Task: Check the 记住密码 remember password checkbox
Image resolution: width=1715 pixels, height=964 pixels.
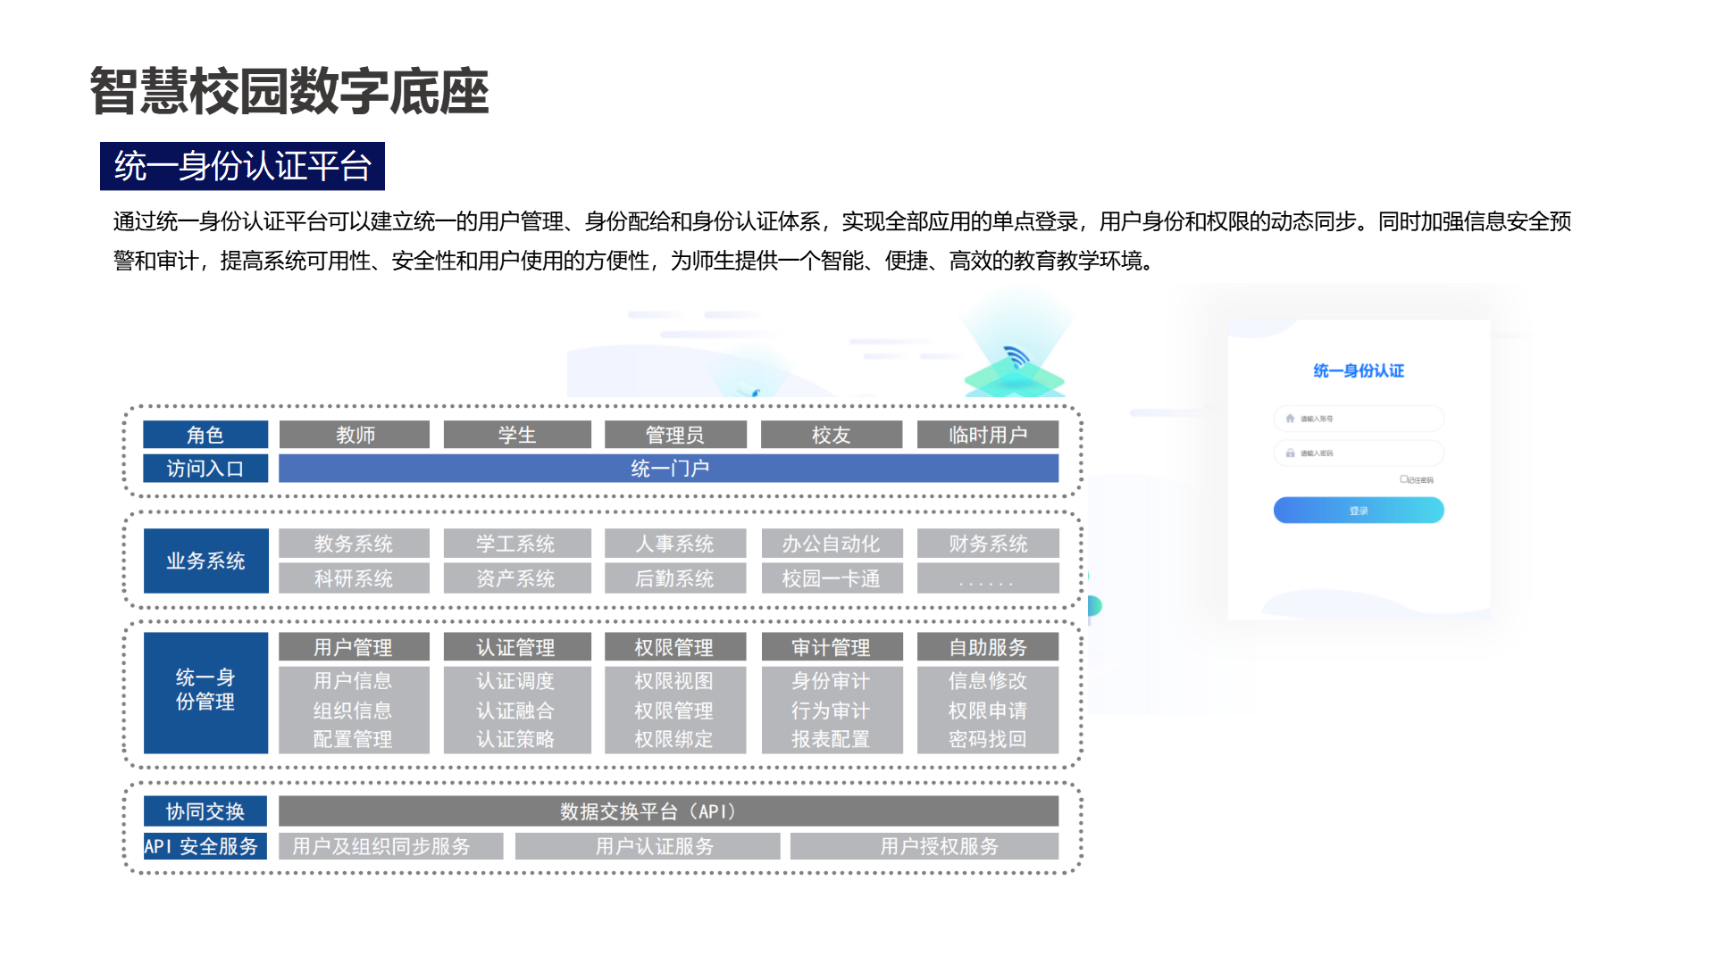Action: point(1403,479)
